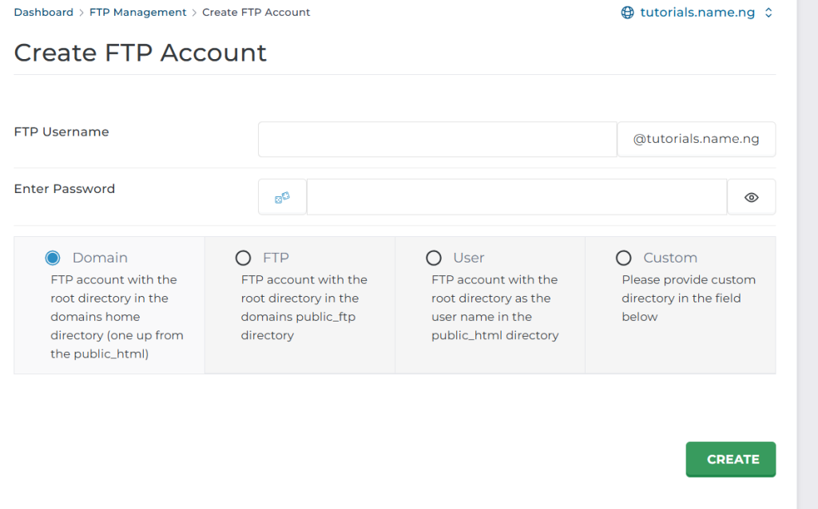Go to Dashboard via breadcrumb
The image size is (818, 509).
coord(43,12)
